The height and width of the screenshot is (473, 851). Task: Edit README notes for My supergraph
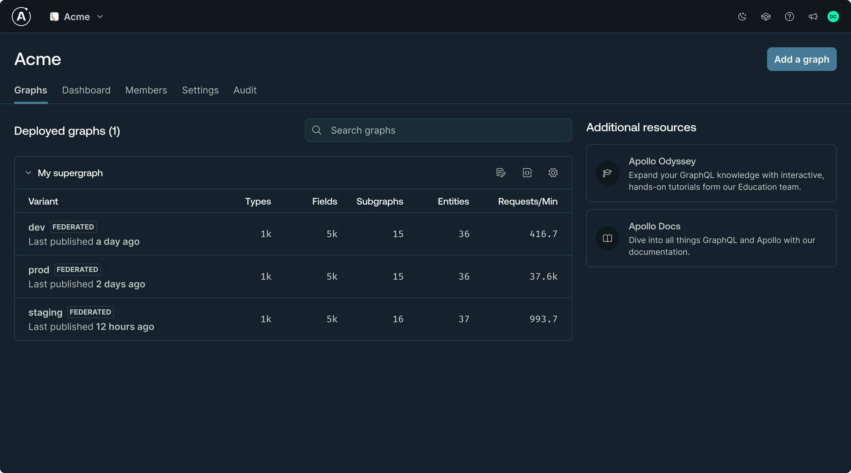click(501, 172)
